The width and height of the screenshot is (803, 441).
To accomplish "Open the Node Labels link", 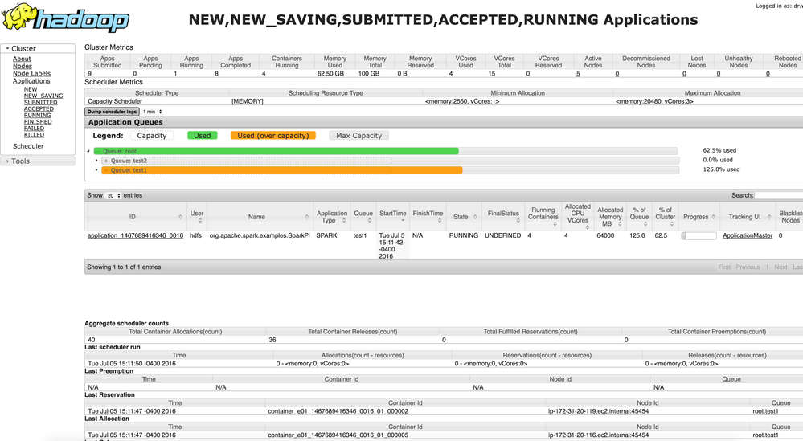I will pyautogui.click(x=32, y=74).
